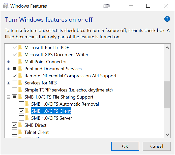Viewport: 175px width, 155px height.
Task: Toggle Print and Document Services checkbox
Action: (15, 69)
